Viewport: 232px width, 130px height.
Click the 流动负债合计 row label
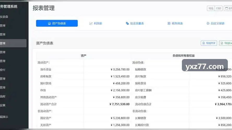[143, 104]
